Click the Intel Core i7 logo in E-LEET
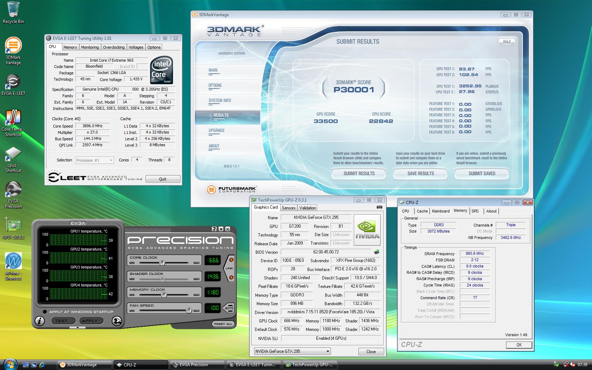The height and width of the screenshot is (370, 592). pyautogui.click(x=161, y=70)
